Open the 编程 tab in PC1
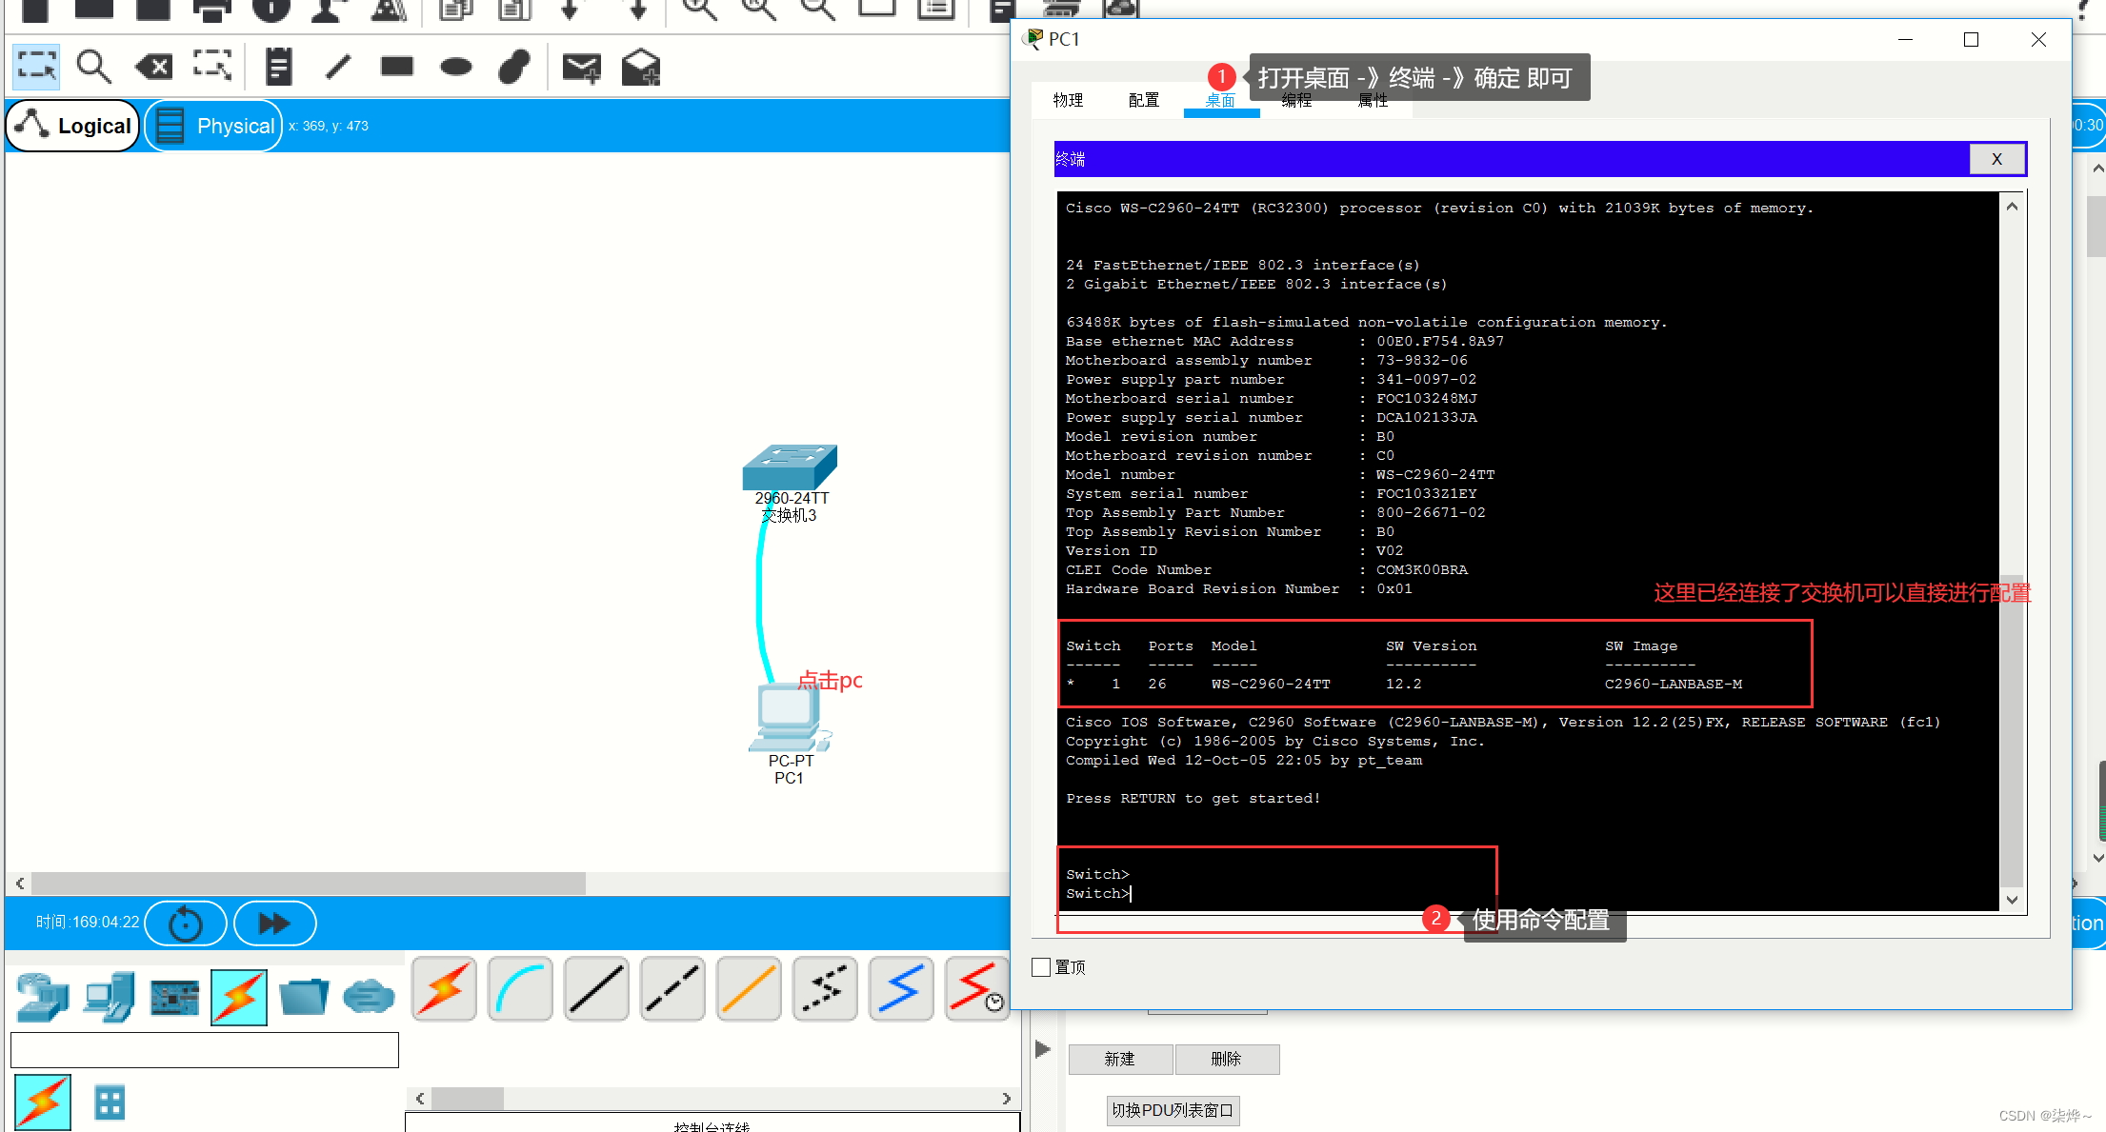Image resolution: width=2106 pixels, height=1132 pixels. click(1296, 100)
